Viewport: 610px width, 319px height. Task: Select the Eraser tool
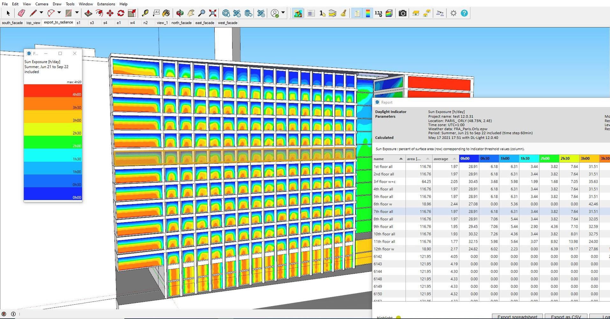coord(21,13)
